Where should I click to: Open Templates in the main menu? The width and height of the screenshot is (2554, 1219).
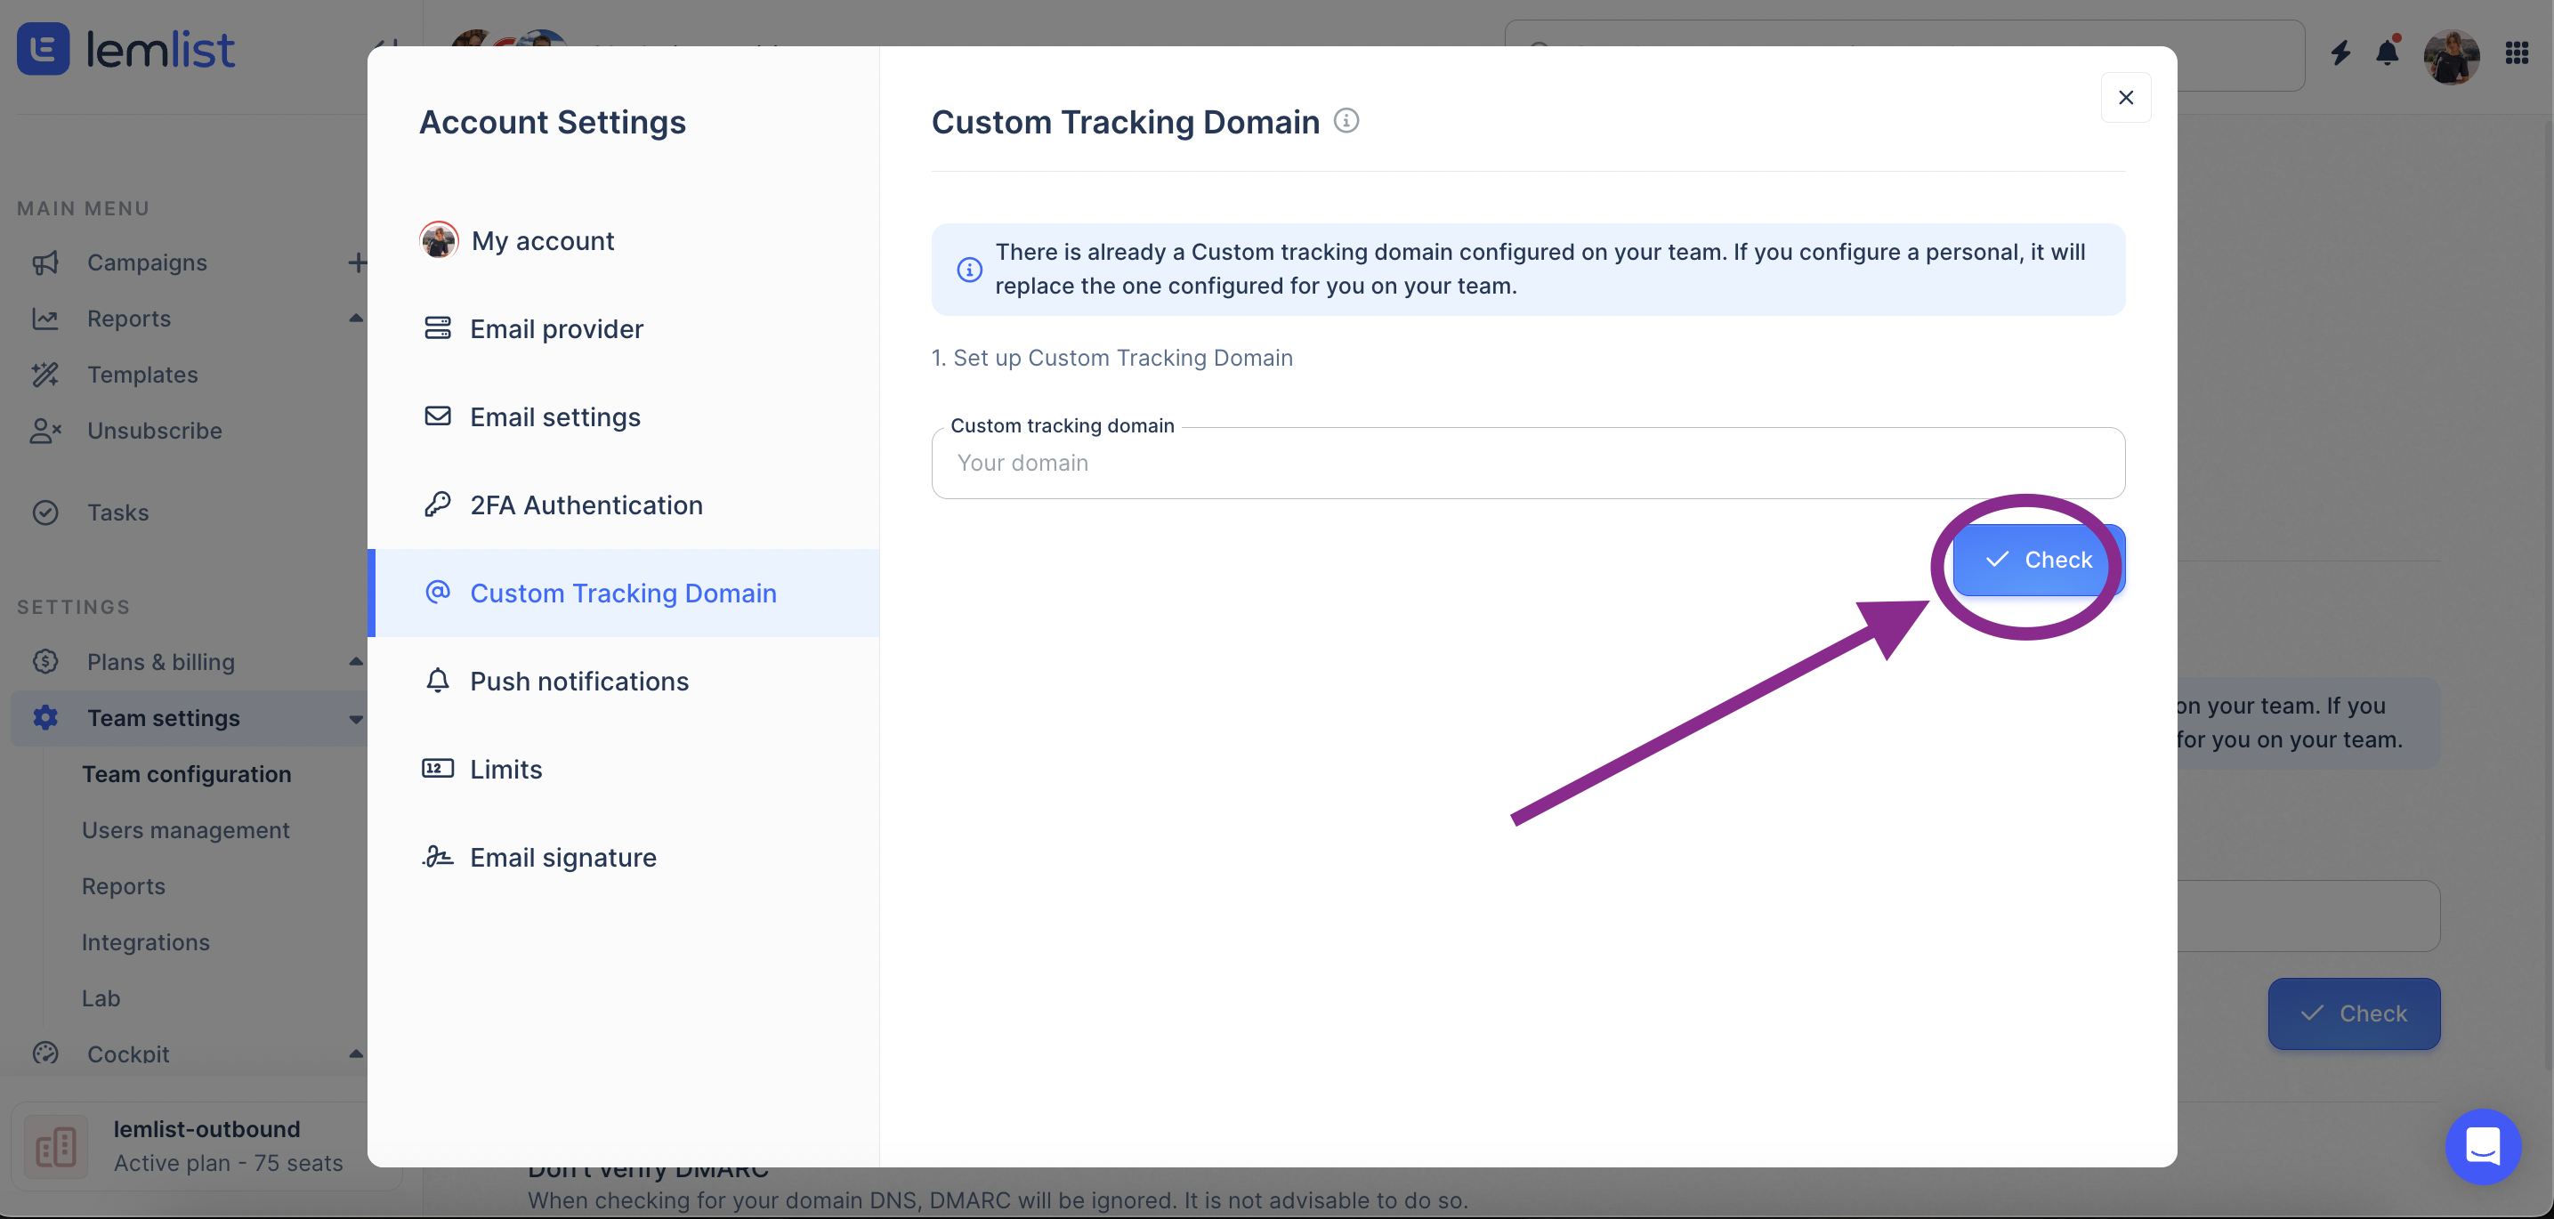(142, 375)
